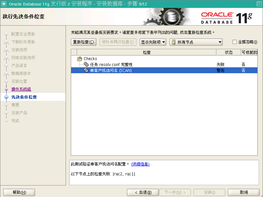Click the Oracle icon in the title bar
The image size is (263, 197).
tap(4, 3)
